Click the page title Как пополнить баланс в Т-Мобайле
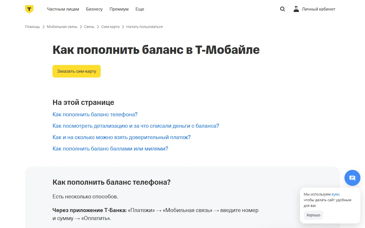This screenshot has width=365, height=228. pyautogui.click(x=156, y=50)
